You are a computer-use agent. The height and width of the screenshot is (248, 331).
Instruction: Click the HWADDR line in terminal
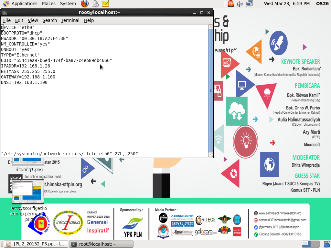(x=34, y=39)
